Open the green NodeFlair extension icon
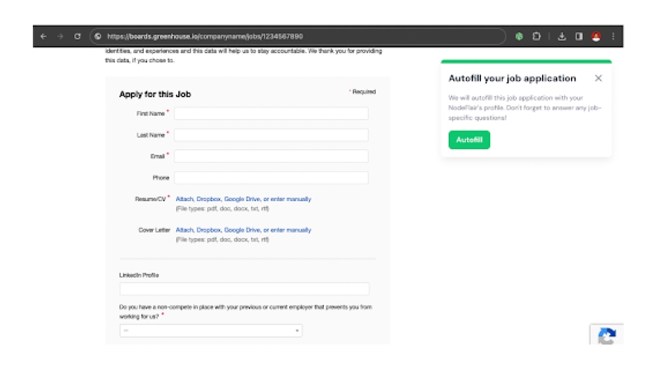 coord(519,36)
